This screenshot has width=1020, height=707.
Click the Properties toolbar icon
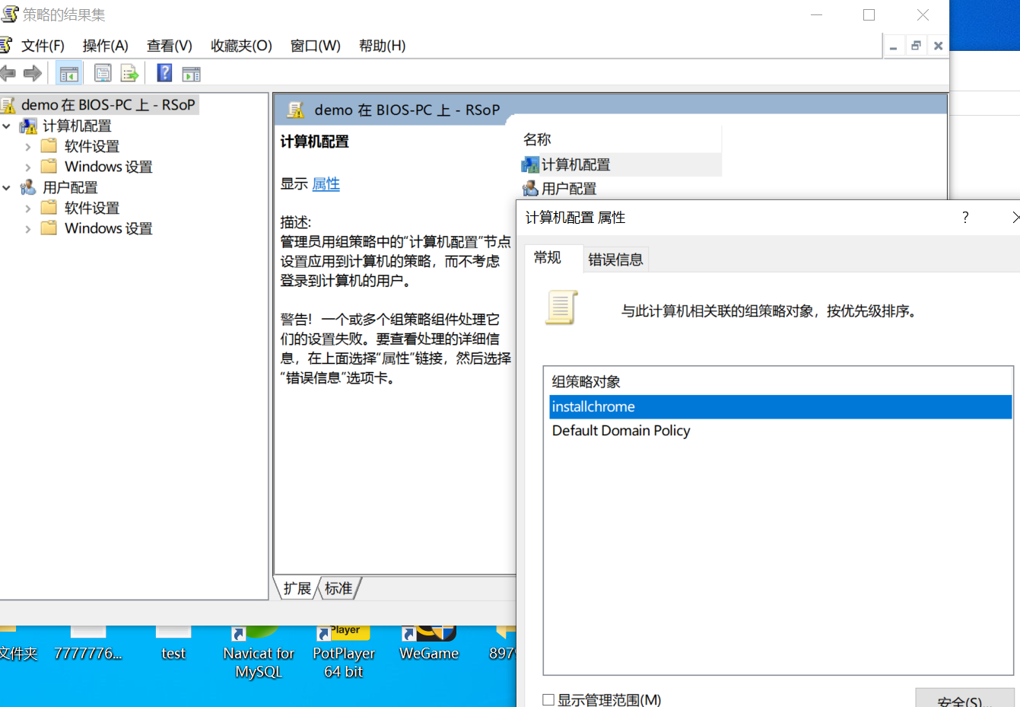pyautogui.click(x=103, y=74)
